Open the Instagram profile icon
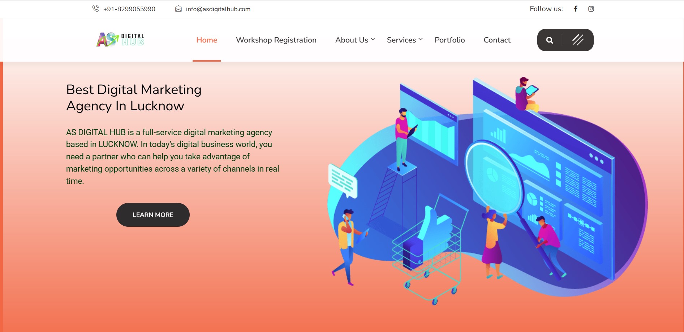 (591, 9)
